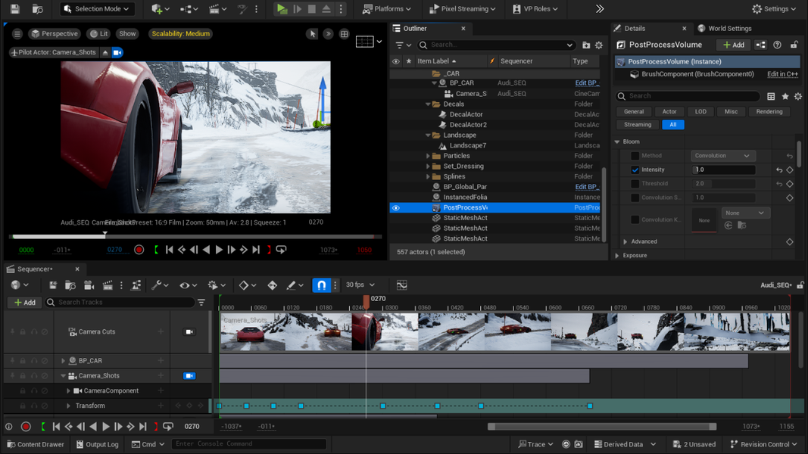Select the Rendering filter in Details
Viewport: 808px width, 454px height.
tap(769, 112)
